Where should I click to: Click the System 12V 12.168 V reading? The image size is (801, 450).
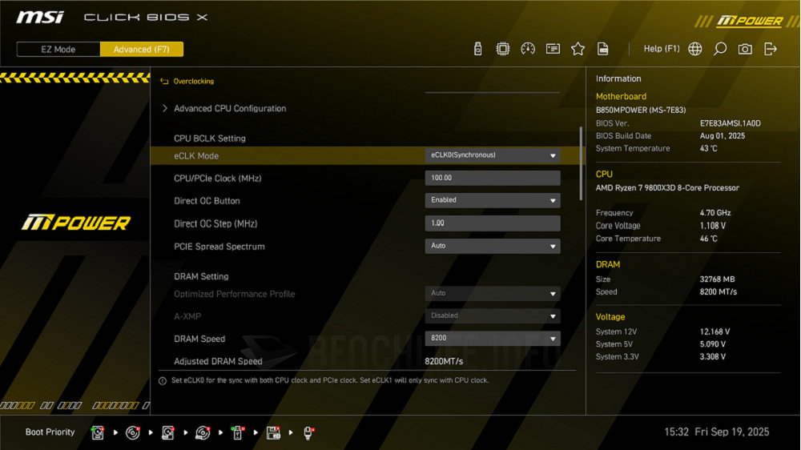pos(714,331)
